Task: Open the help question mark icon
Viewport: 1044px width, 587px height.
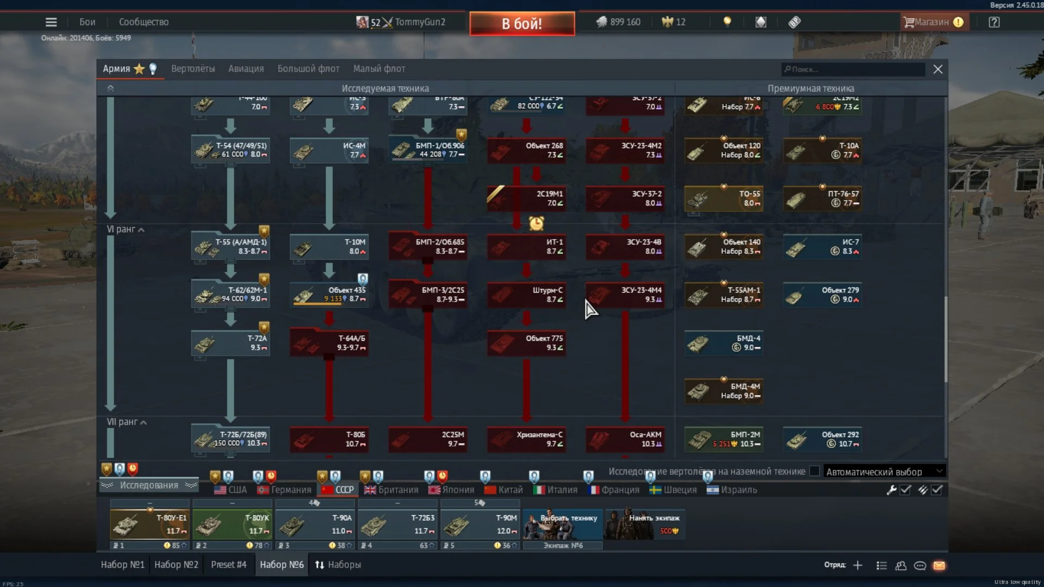Action: [994, 22]
